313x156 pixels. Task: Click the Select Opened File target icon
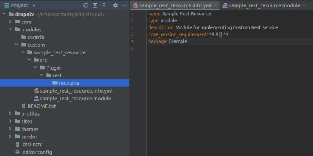coord(86,5)
